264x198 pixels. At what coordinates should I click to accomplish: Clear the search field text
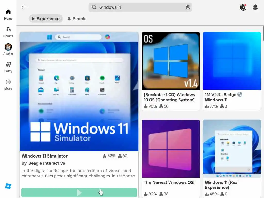pyautogui.click(x=188, y=7)
